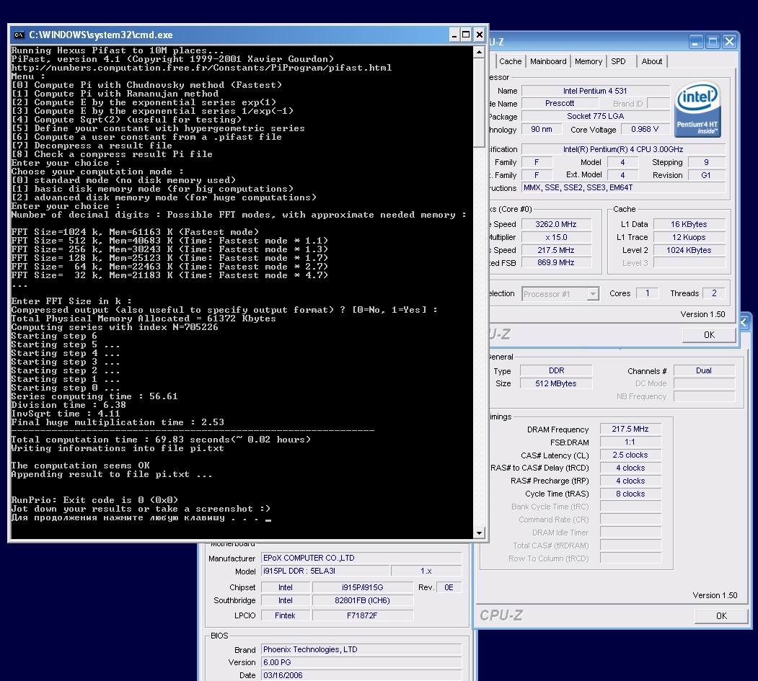Click the cmd scrollbar thumb
This screenshot has height=681, width=758.
tap(479, 102)
